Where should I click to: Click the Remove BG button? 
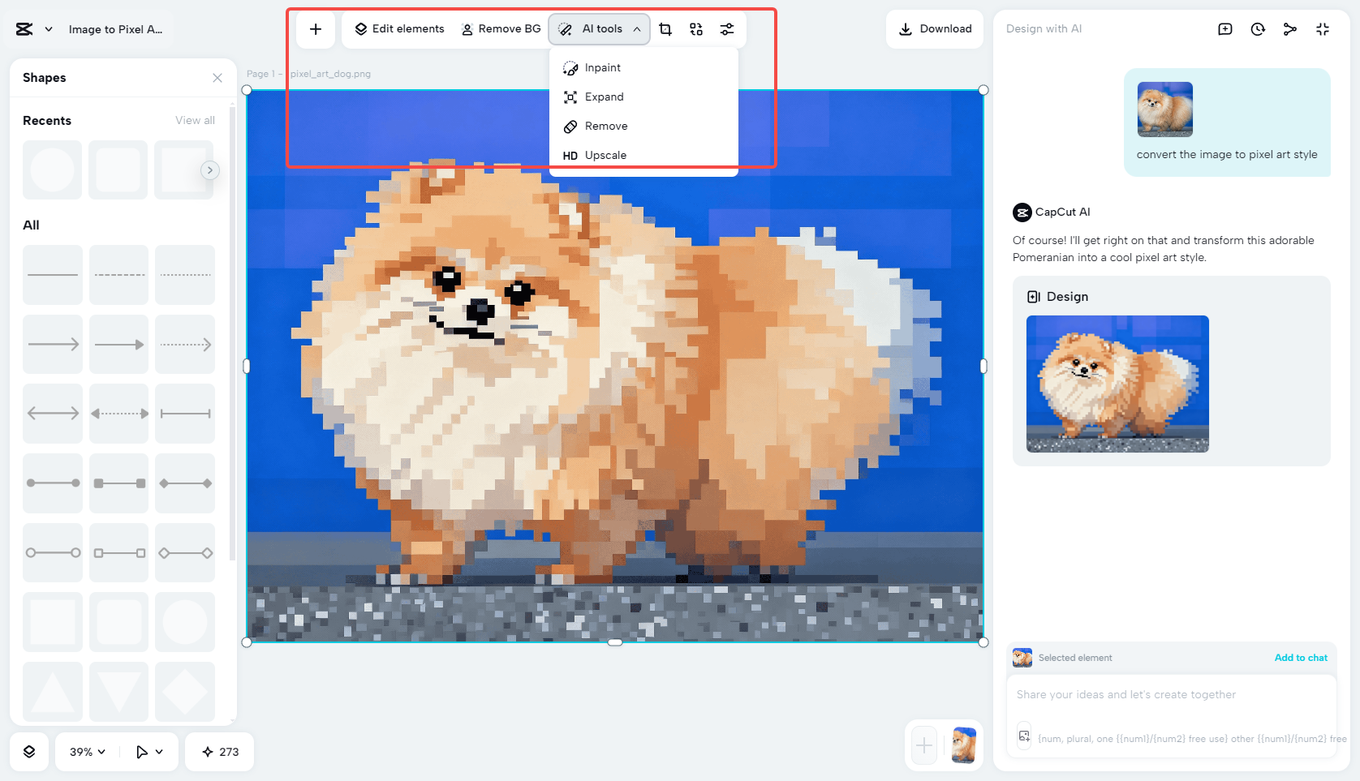(501, 28)
